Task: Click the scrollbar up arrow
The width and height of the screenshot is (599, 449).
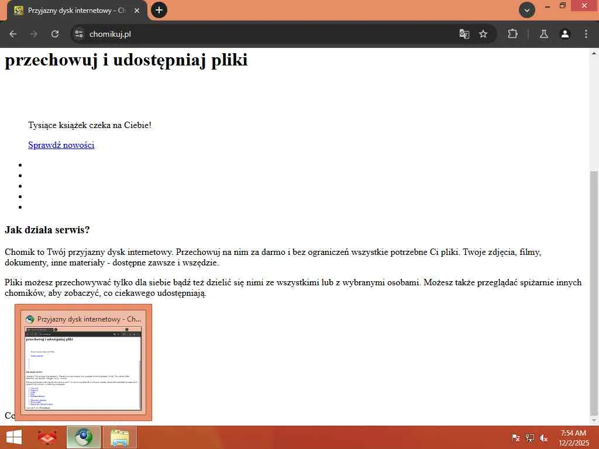Action: (594, 53)
